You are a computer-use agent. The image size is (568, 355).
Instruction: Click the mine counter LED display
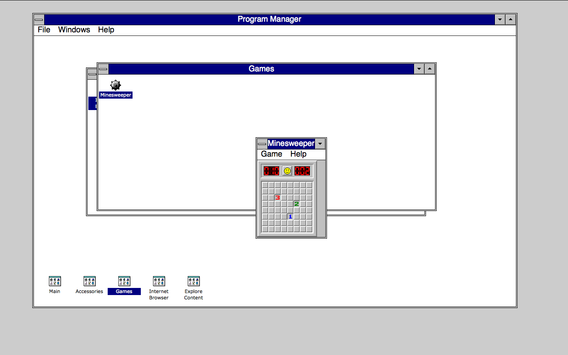271,171
